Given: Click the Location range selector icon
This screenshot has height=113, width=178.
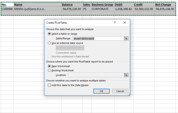Looking at the screenshot, I should point(126,75).
